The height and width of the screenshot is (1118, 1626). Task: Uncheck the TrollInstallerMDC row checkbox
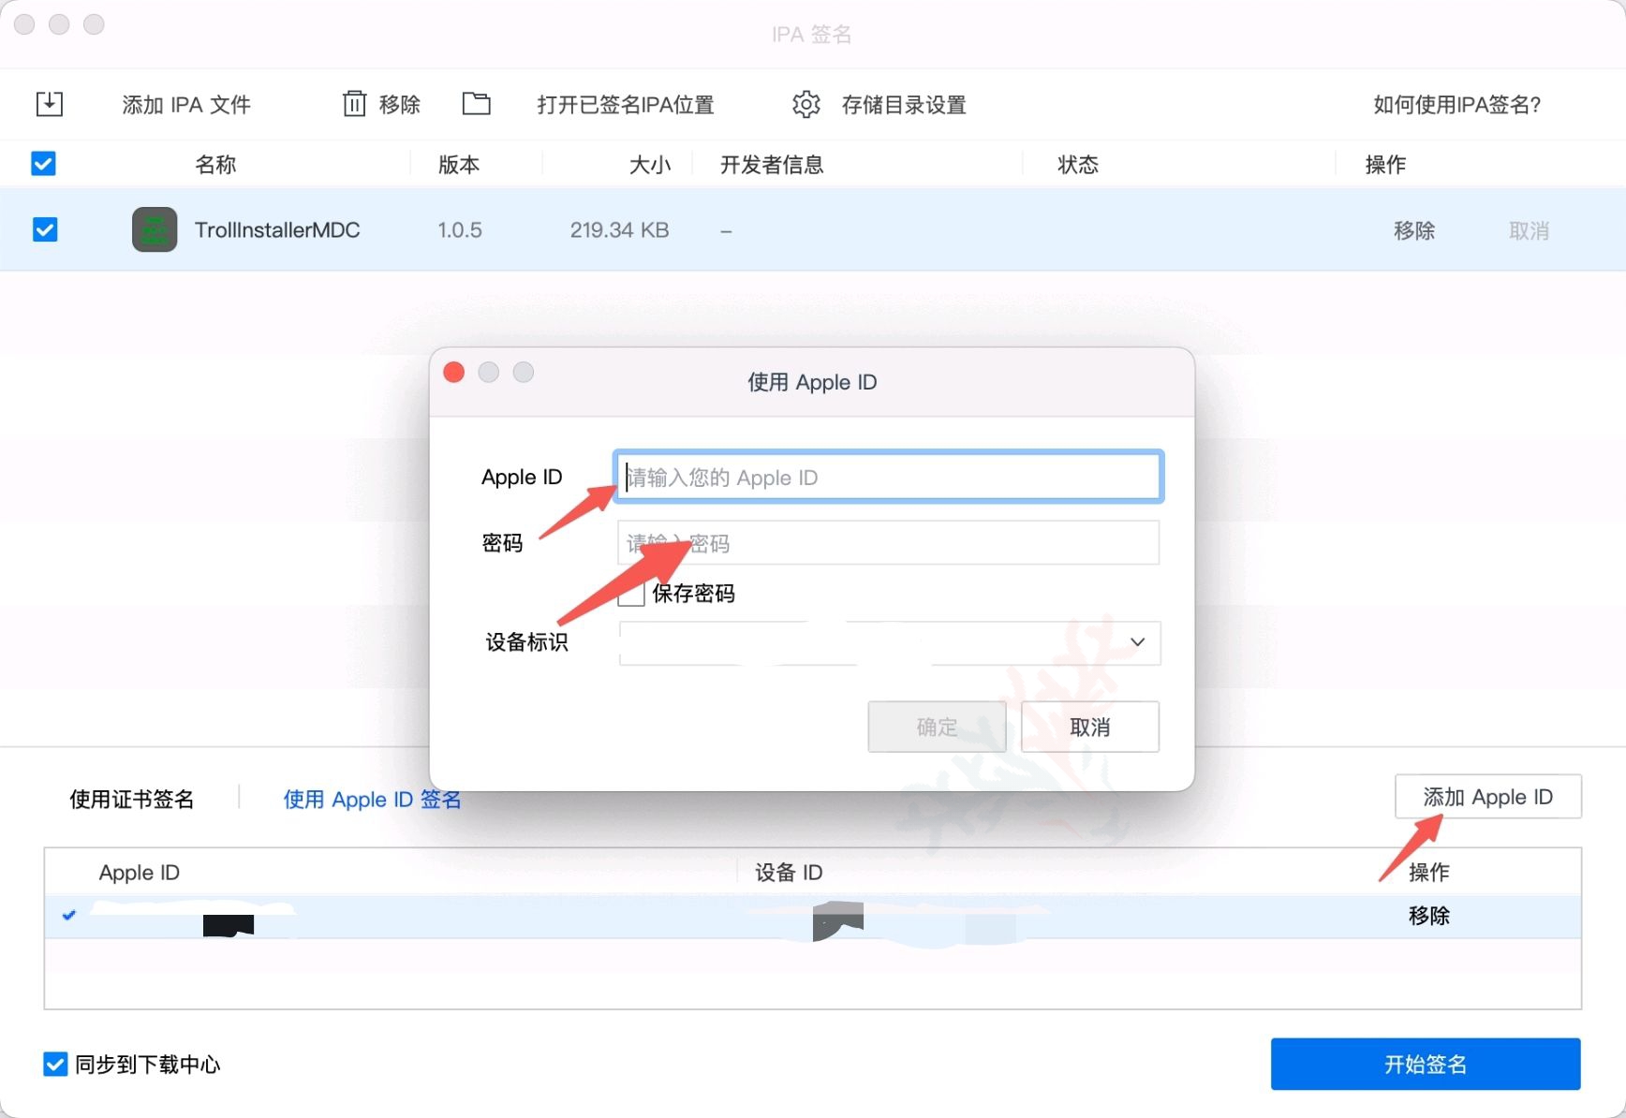(x=44, y=229)
